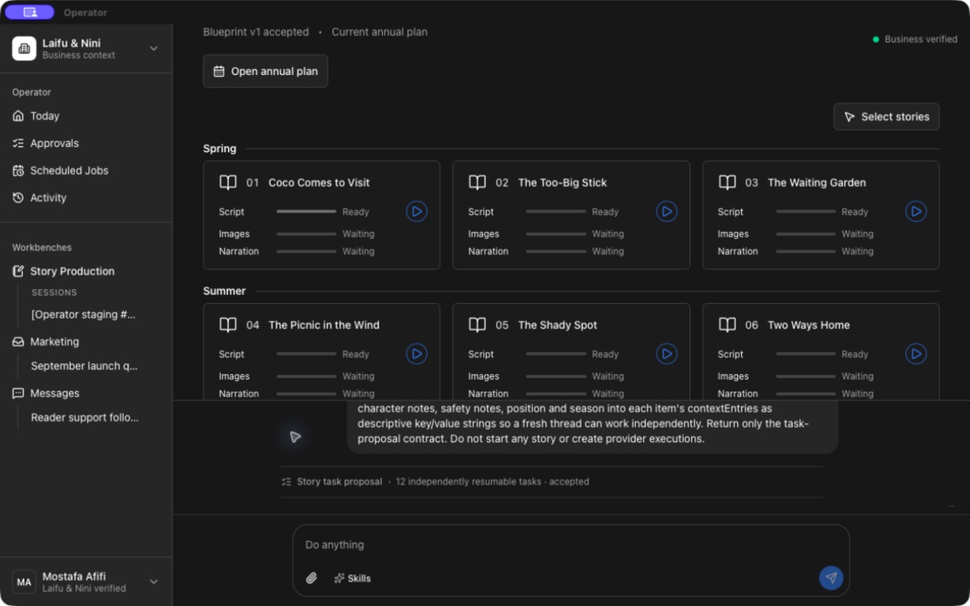Click the purple Operator pill icon in title bar
The width and height of the screenshot is (970, 606).
click(30, 12)
